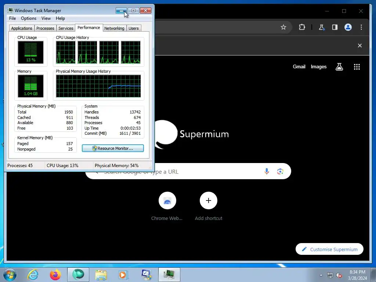376x282 pixels.
Task: Open Windows Explorer folder from taskbar
Action: (101, 275)
